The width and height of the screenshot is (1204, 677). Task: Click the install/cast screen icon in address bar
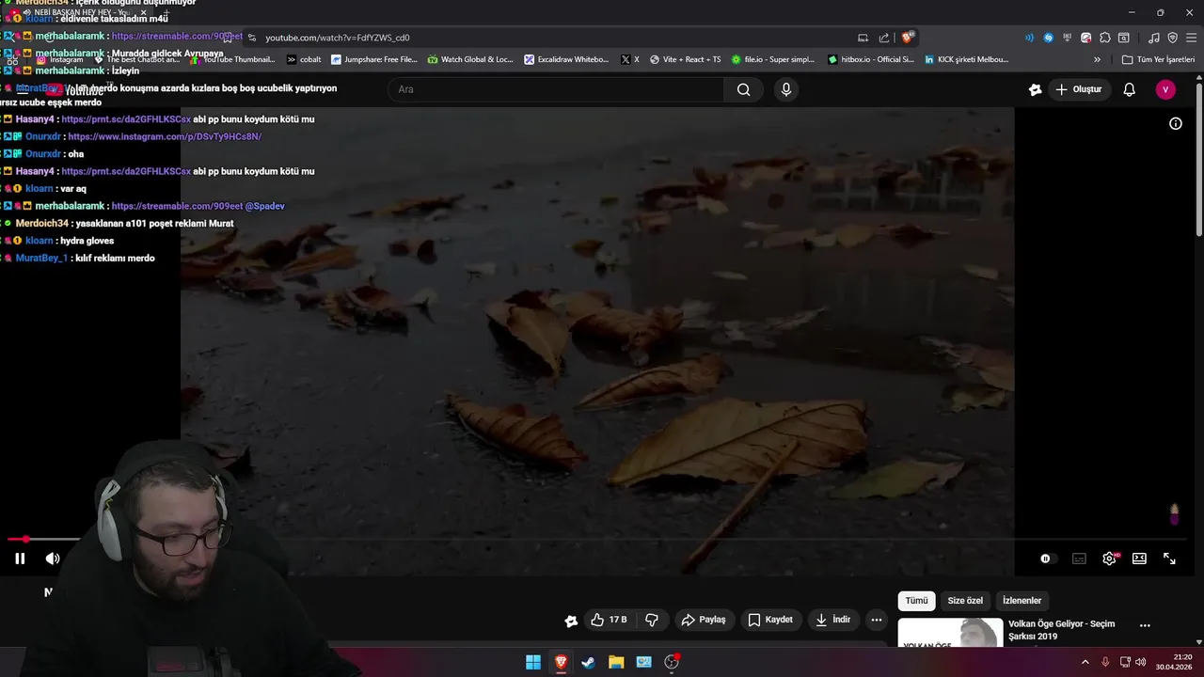(863, 38)
